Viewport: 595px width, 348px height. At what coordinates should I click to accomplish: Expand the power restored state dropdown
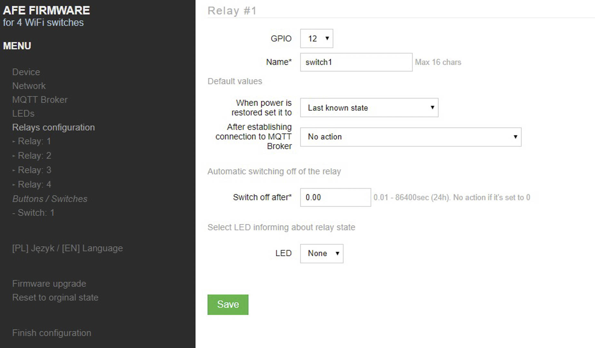click(369, 108)
